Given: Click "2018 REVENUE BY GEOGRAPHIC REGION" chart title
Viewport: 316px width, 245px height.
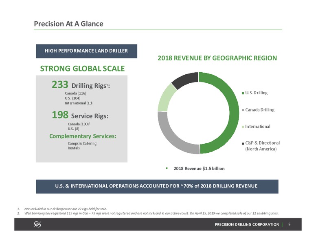Looking at the screenshot, I should (x=217, y=58).
